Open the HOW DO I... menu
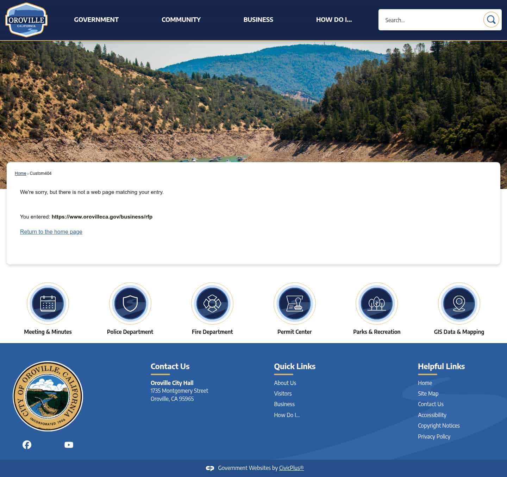This screenshot has height=477, width=507. tap(334, 19)
